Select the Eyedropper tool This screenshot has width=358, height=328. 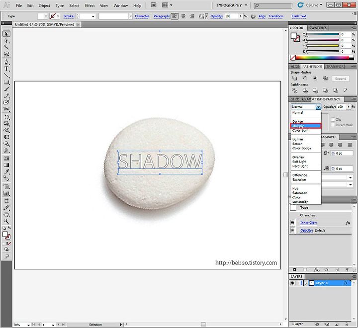pos(6,171)
